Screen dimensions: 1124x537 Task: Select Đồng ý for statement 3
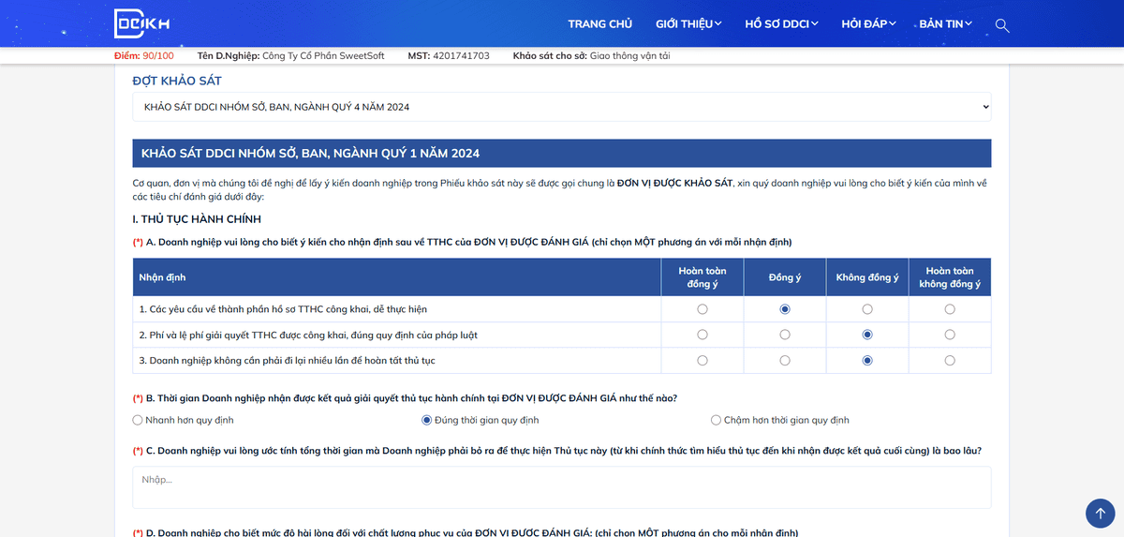(785, 360)
